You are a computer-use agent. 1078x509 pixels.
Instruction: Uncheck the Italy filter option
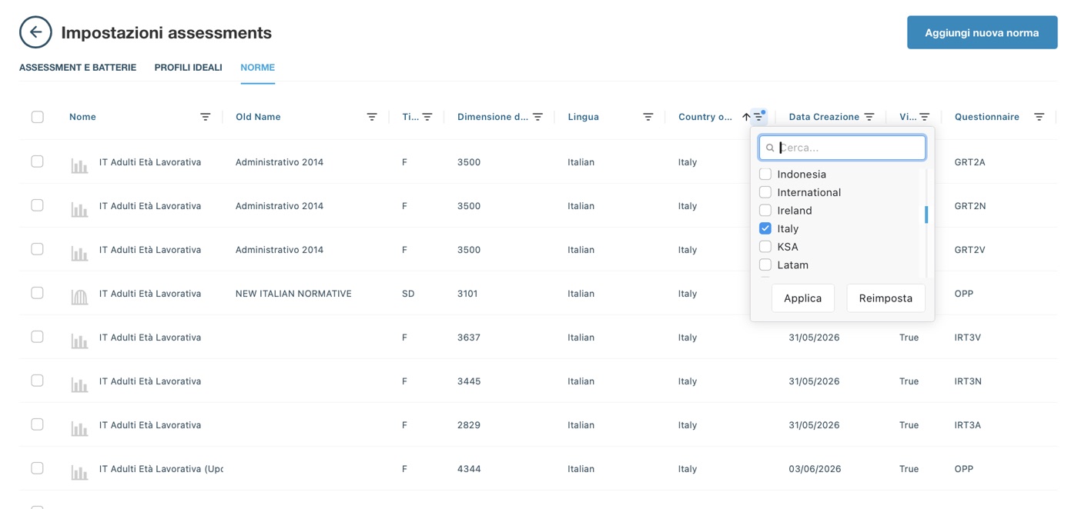(x=765, y=228)
